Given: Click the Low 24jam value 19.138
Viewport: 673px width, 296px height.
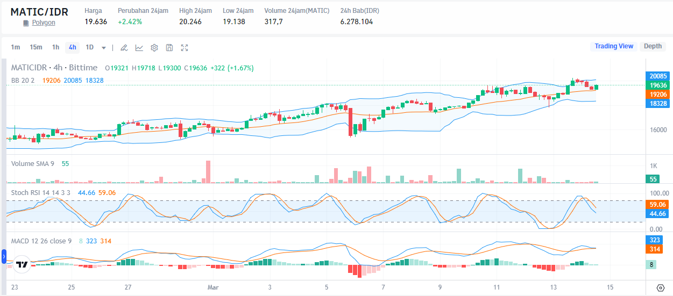Looking at the screenshot, I should [234, 22].
